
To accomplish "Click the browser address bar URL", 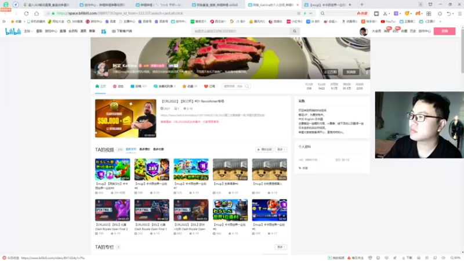I will click(119, 13).
